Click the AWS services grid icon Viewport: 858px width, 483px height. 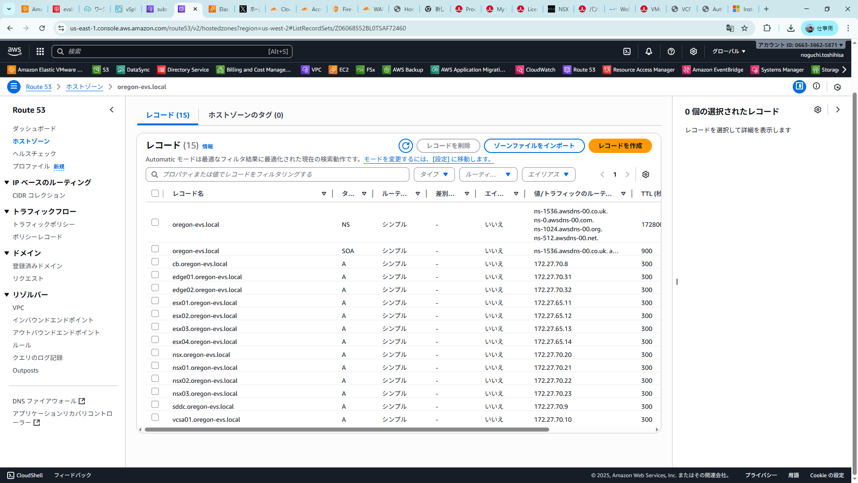[x=40, y=51]
